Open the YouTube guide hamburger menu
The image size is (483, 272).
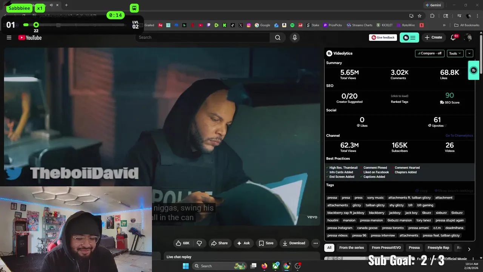click(9, 37)
